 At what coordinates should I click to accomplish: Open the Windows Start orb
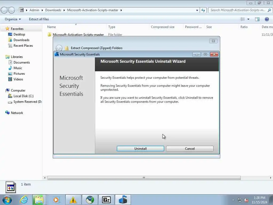click(7, 200)
